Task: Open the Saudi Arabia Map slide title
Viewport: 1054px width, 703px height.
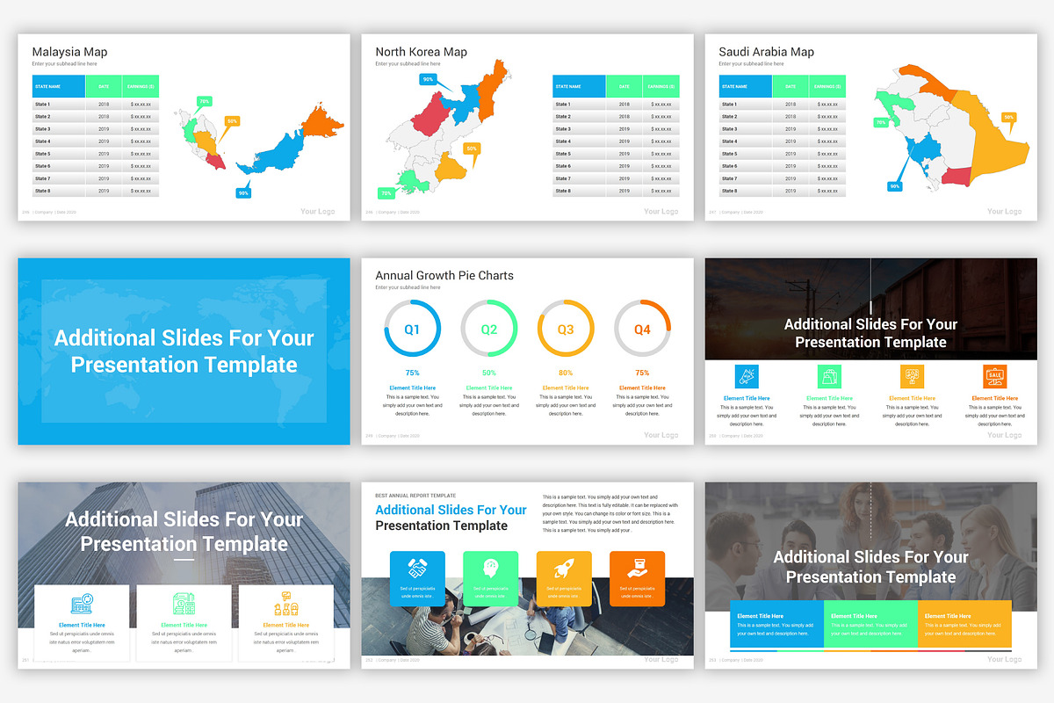Action: tap(766, 52)
